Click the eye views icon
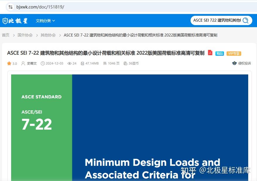The image size is (257, 181). tap(69, 63)
